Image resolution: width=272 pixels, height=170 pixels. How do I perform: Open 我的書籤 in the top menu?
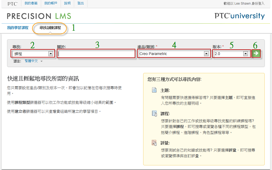[31, 4]
